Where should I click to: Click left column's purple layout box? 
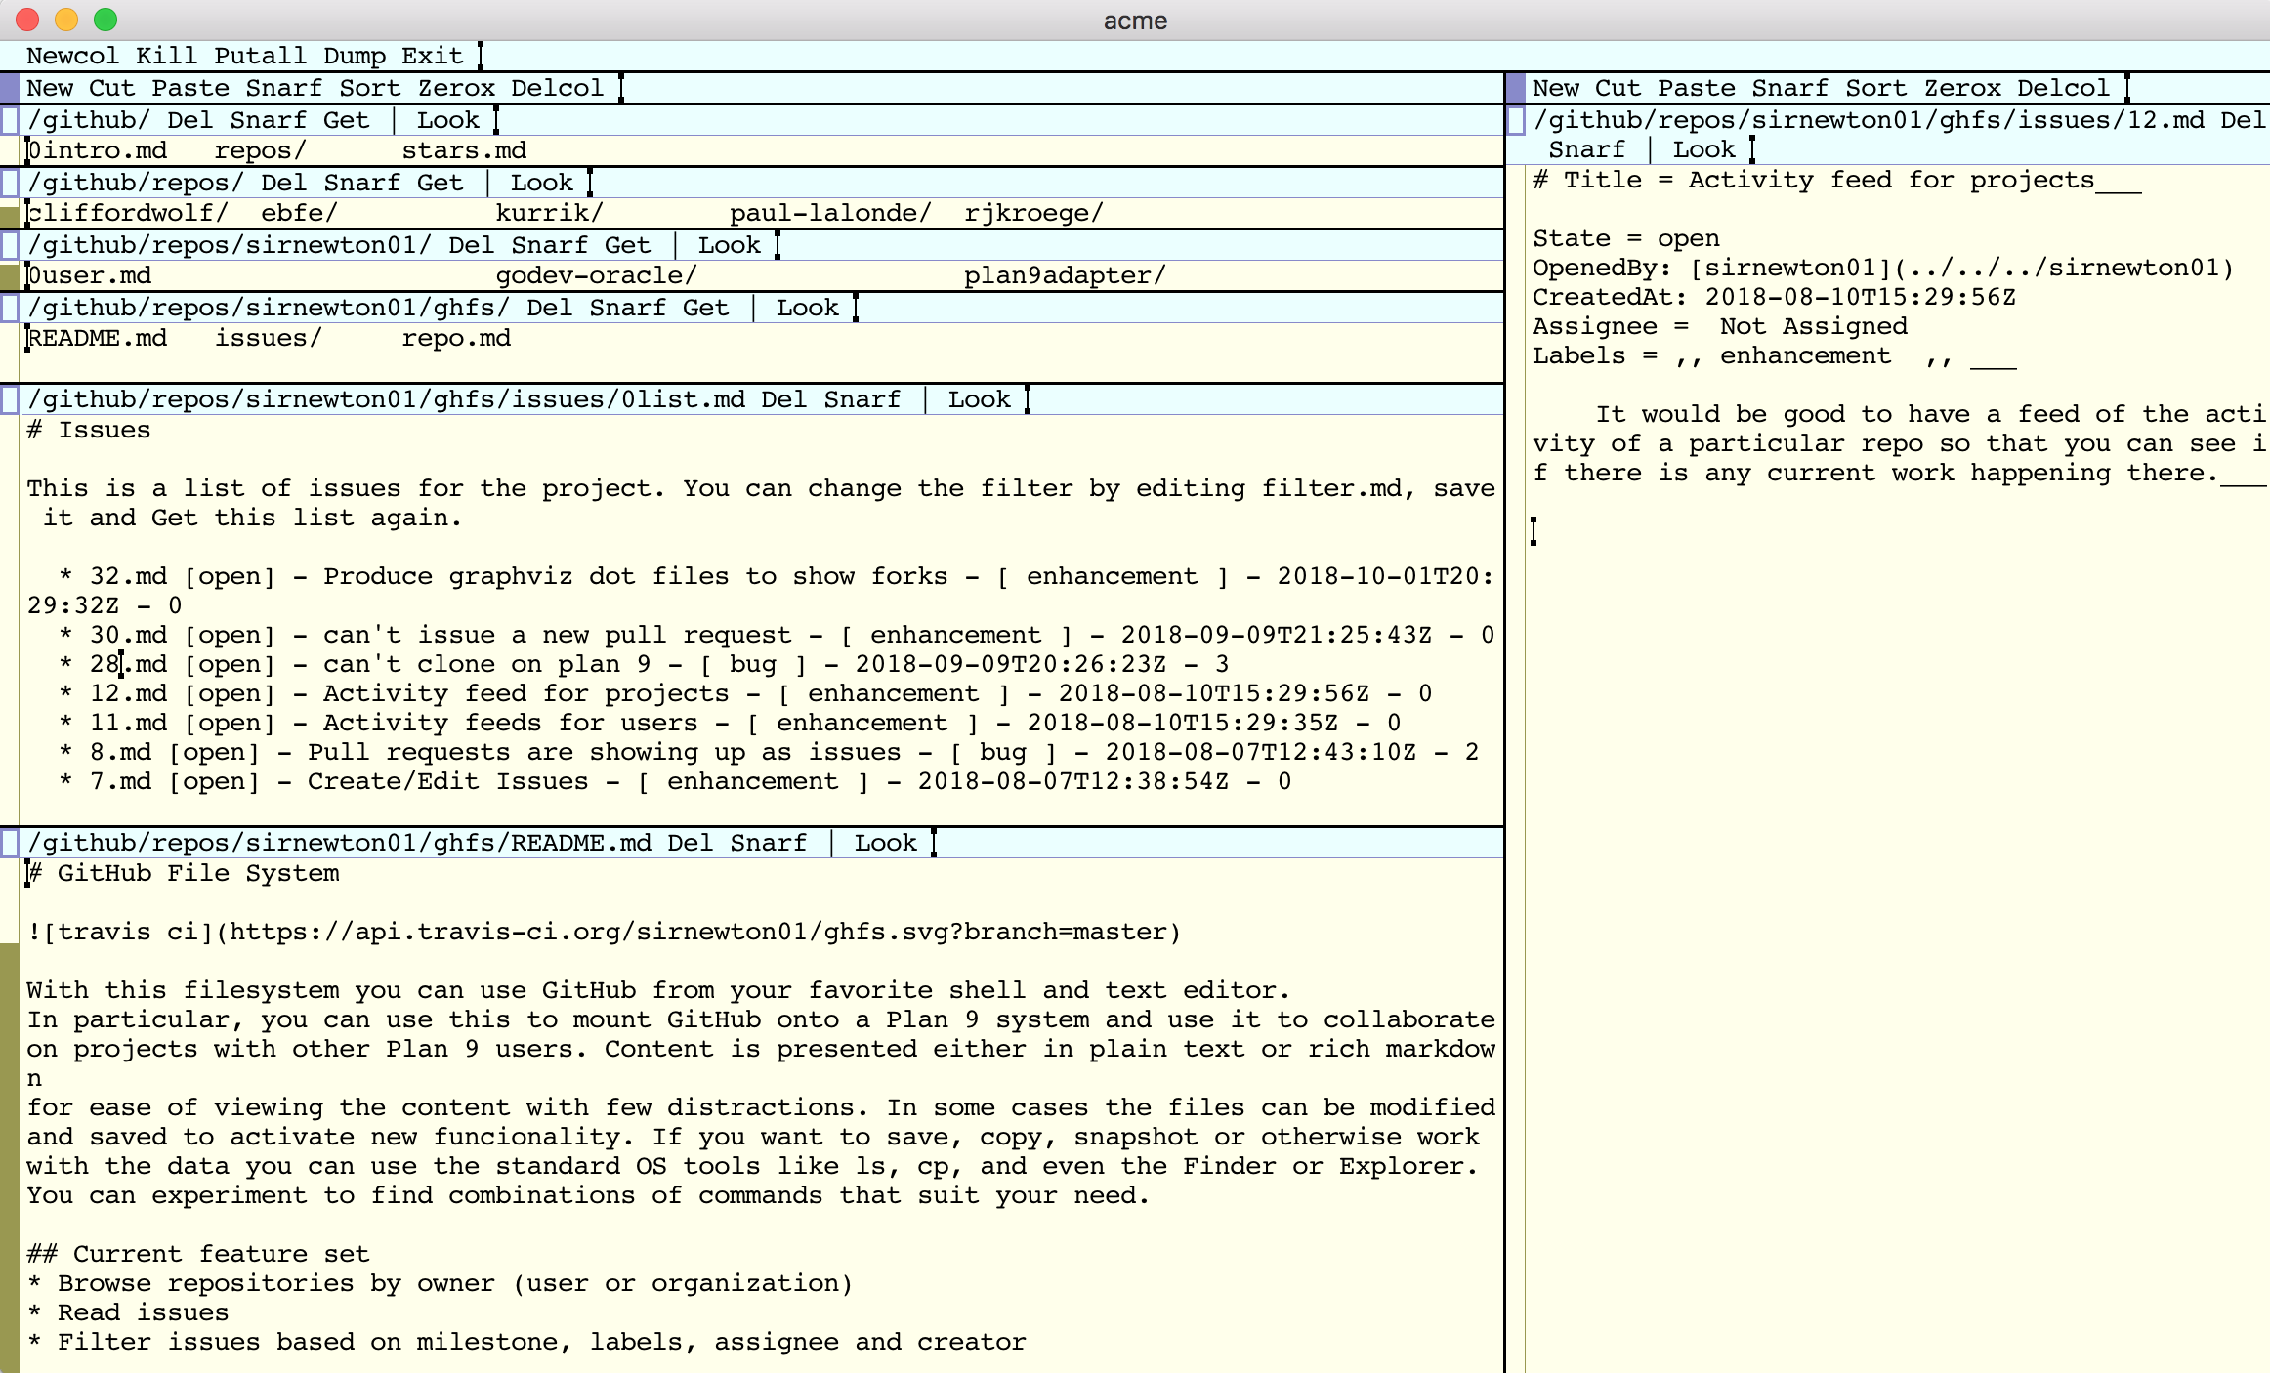9,88
